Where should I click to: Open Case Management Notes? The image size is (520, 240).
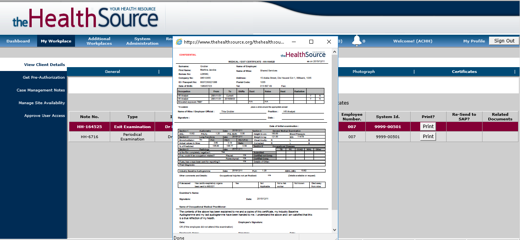point(41,90)
